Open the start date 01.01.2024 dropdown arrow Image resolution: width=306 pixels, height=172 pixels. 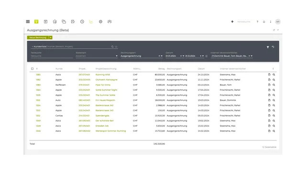[183, 56]
